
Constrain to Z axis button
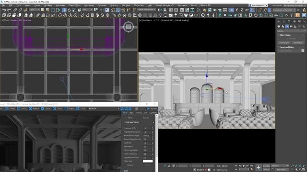(242, 10)
